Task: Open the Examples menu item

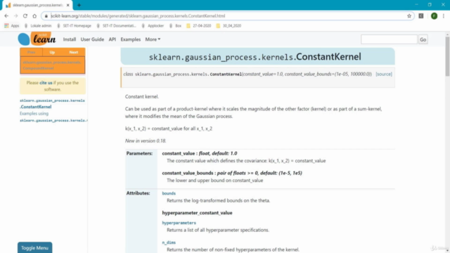Action: [x=131, y=39]
